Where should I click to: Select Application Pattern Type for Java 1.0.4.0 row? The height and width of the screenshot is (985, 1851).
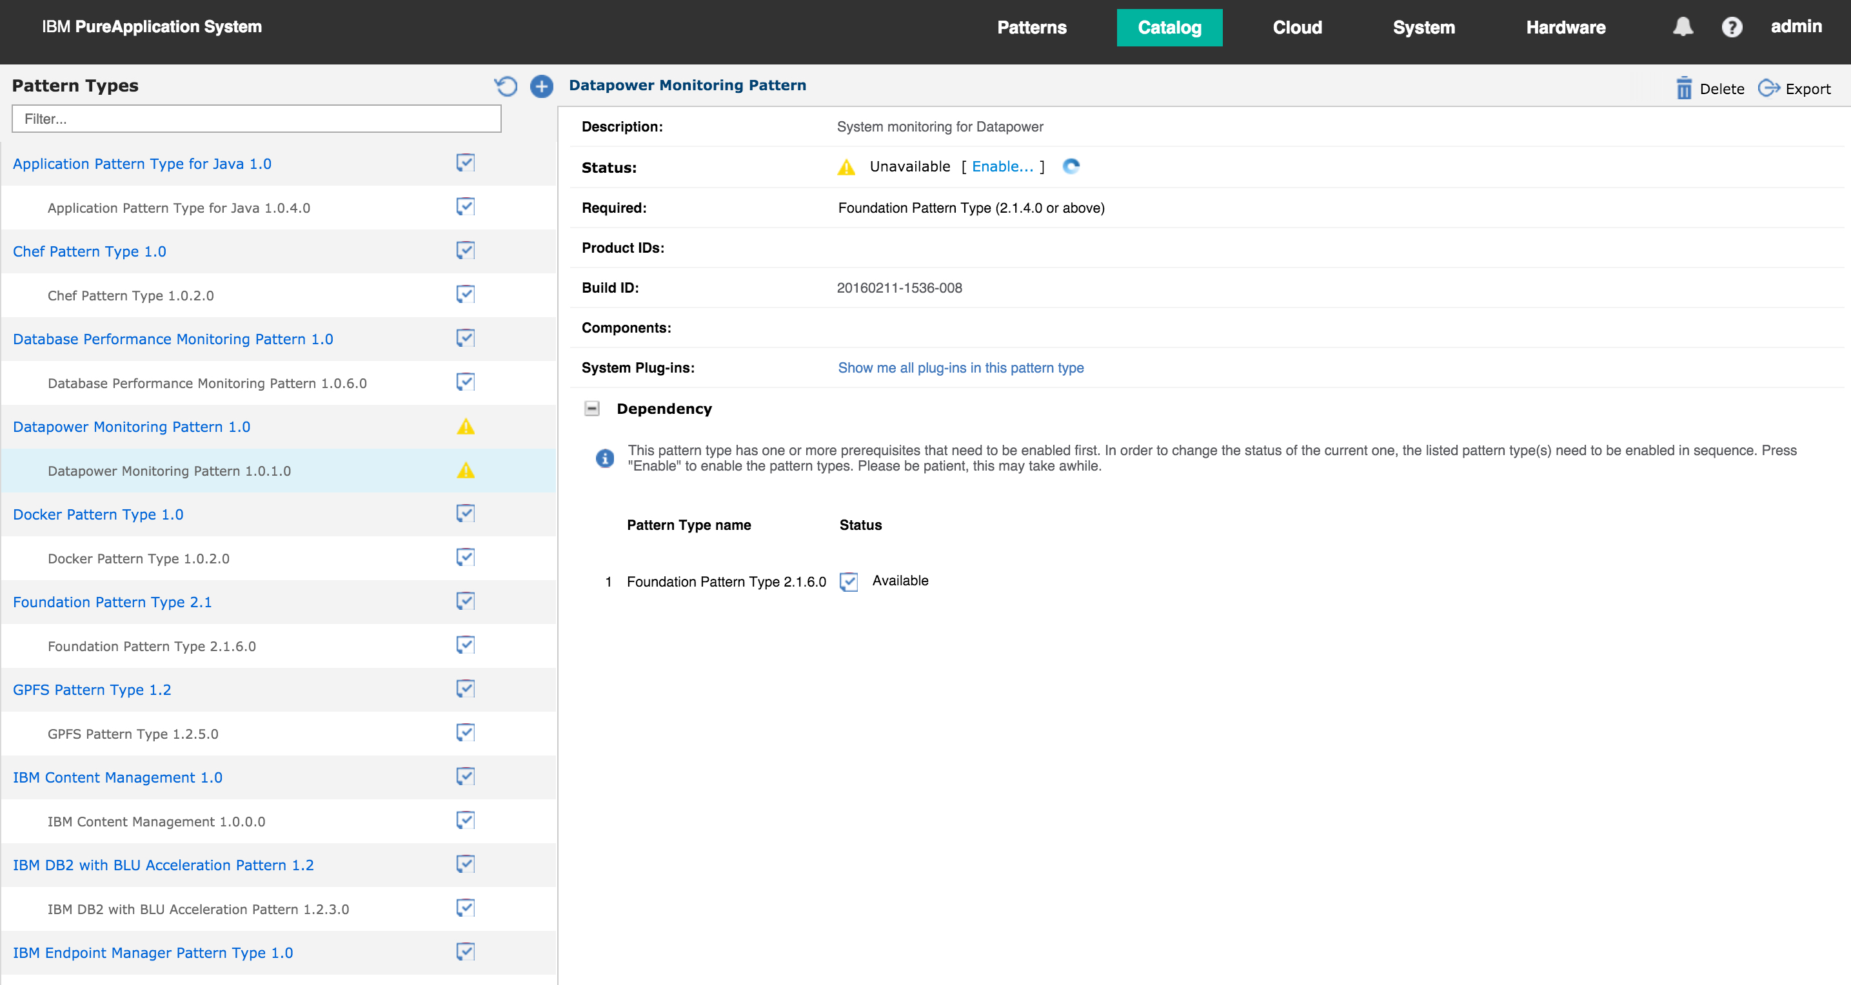[x=279, y=208]
